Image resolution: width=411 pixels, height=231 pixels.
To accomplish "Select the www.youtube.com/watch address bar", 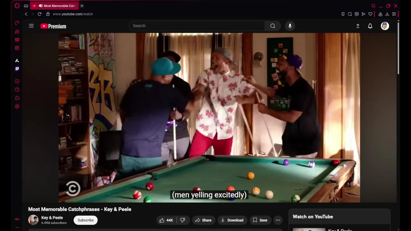I will tap(73, 14).
